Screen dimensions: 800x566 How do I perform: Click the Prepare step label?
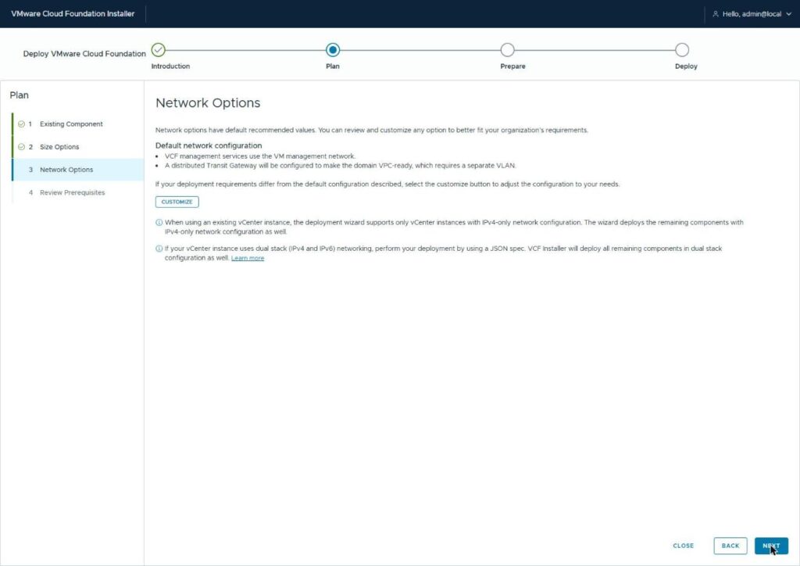point(512,66)
